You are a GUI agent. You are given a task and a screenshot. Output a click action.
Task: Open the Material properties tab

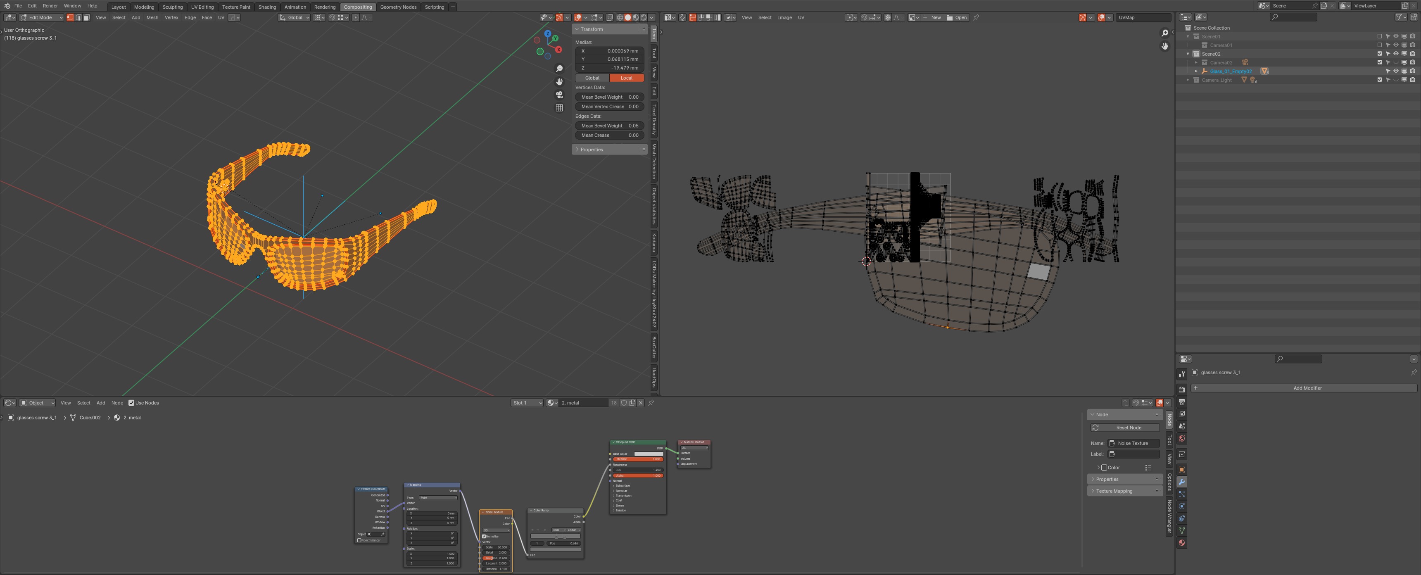point(1181,543)
